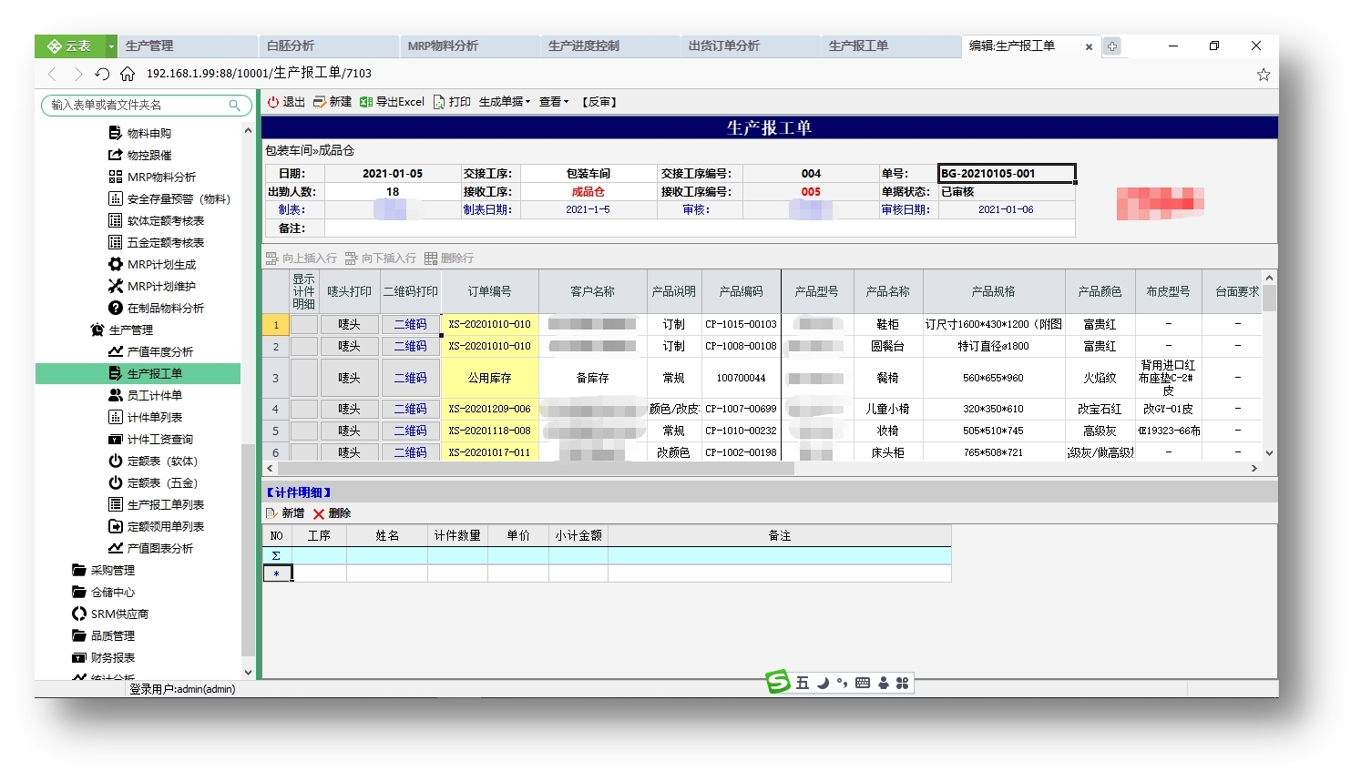Close the 编辑:生产报工单 tab
The image size is (1361, 781).
tap(1089, 46)
